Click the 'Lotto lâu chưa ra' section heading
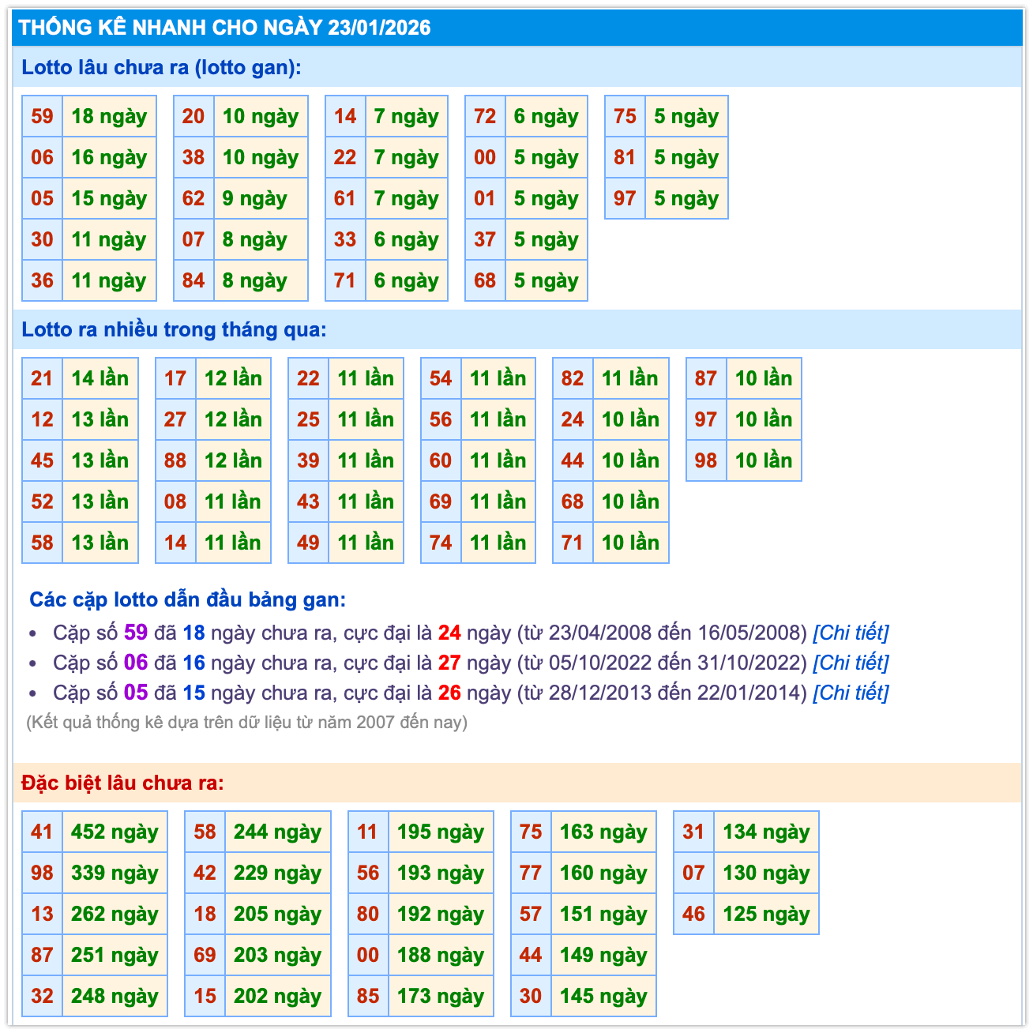The height and width of the screenshot is (1033, 1033). (161, 68)
